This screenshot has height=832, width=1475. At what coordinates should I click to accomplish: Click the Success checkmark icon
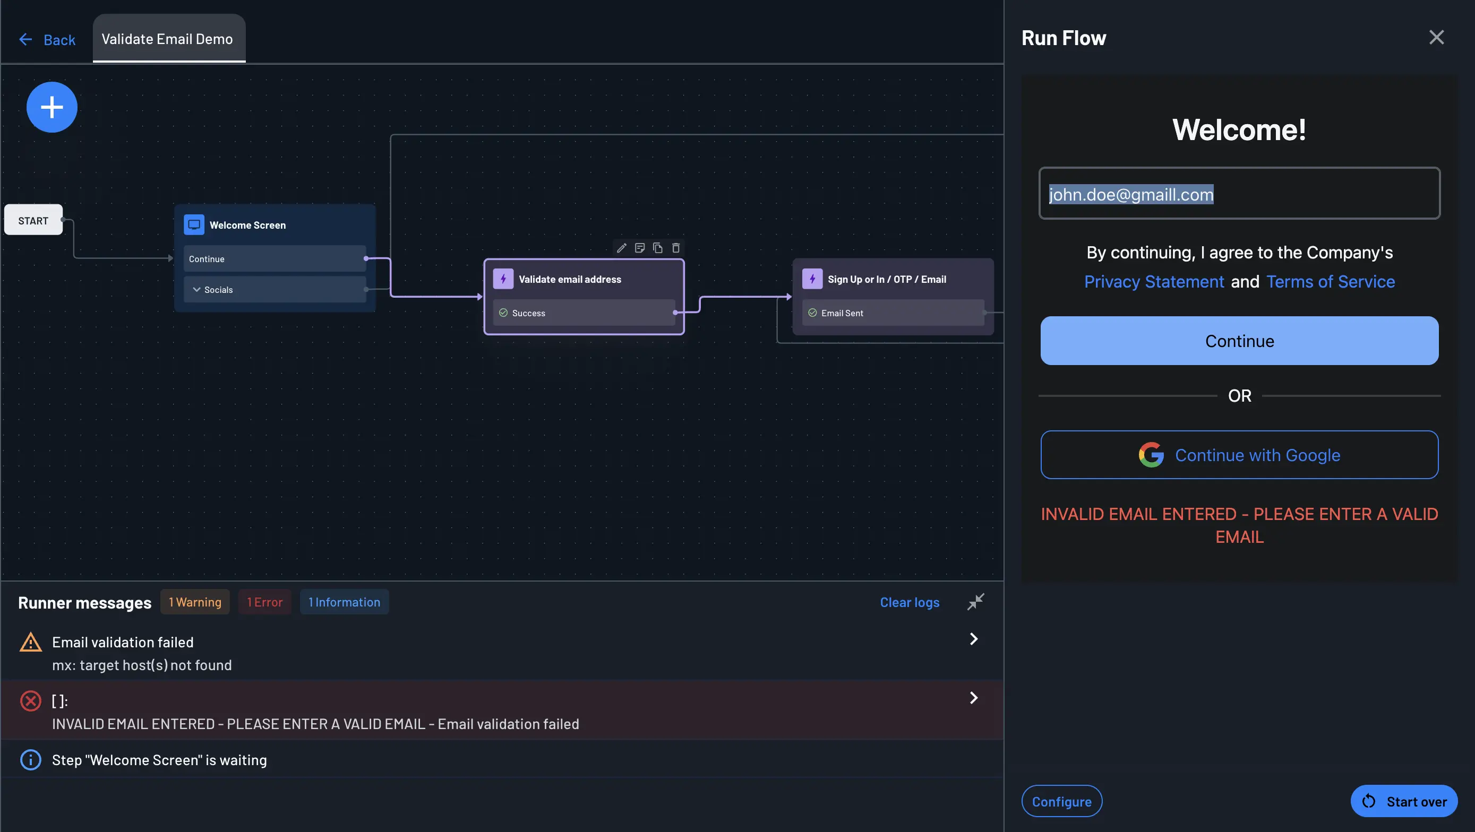[x=503, y=313]
